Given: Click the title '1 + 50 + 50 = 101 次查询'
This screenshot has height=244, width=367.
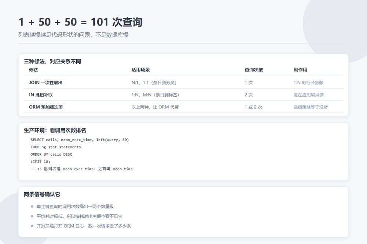Looking at the screenshot, I should (80, 22).
